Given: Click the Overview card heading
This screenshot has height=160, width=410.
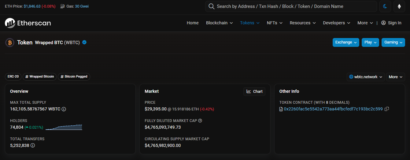Looking at the screenshot, I should click(19, 91).
